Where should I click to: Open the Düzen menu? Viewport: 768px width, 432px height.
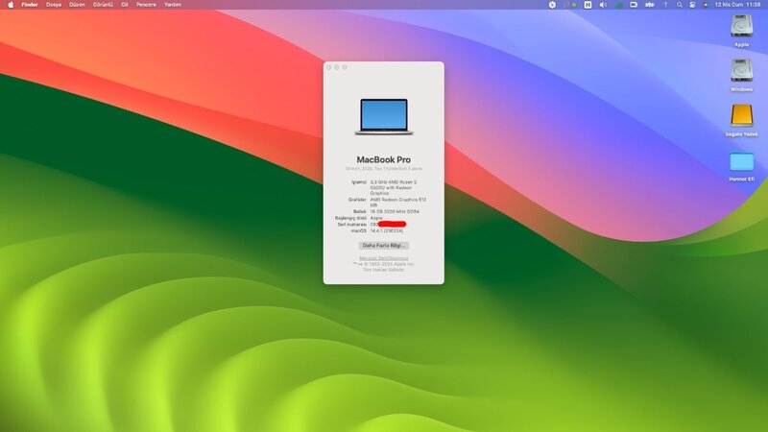point(77,5)
